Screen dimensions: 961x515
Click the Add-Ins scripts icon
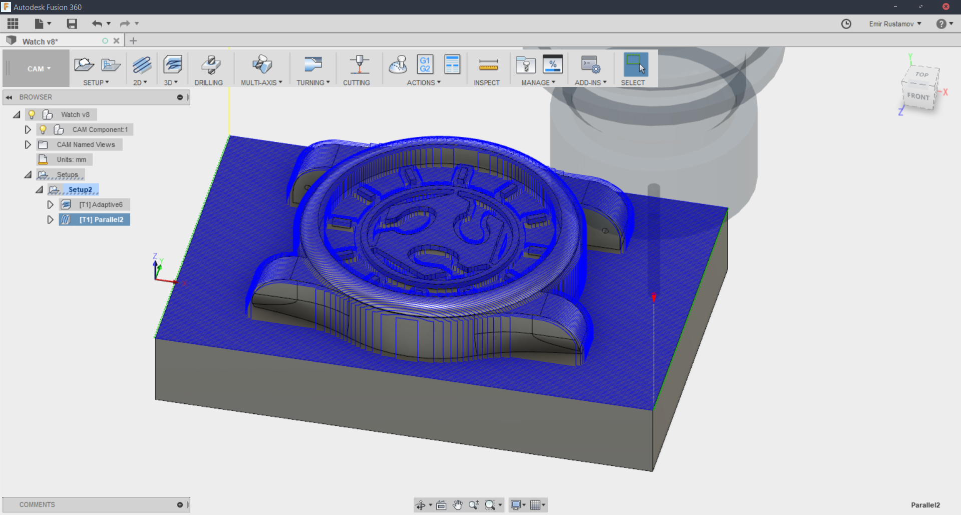(x=590, y=64)
